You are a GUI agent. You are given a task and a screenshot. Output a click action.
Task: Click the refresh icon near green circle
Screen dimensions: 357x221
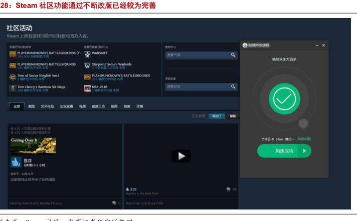tap(303, 124)
